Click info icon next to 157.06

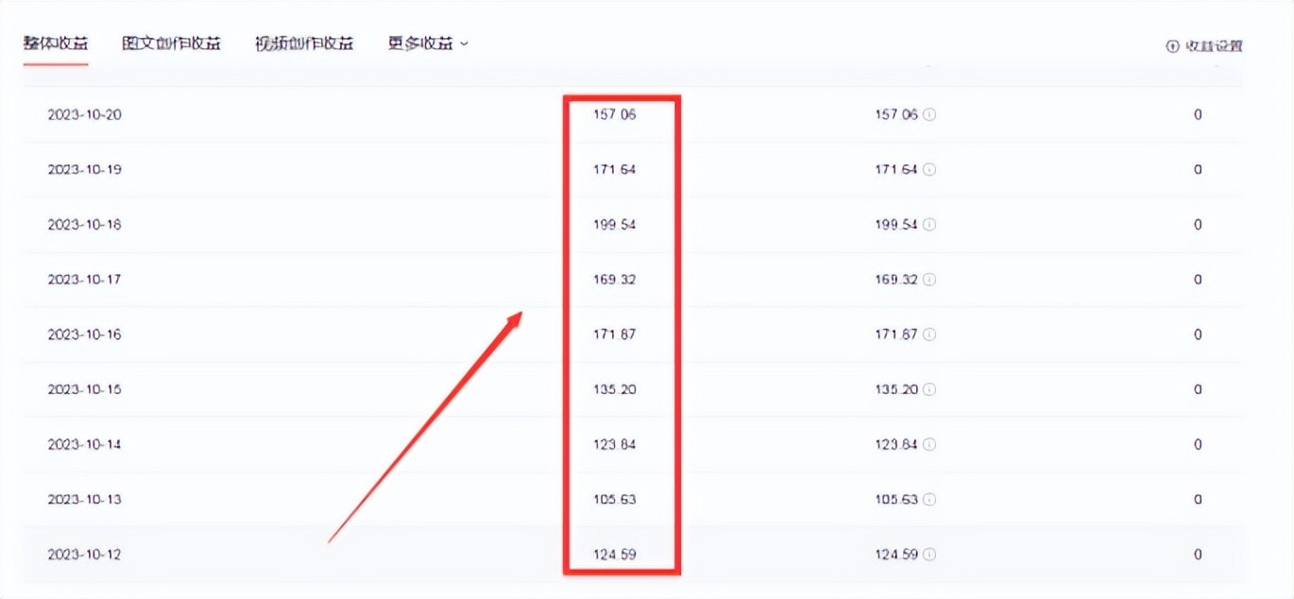[929, 115]
